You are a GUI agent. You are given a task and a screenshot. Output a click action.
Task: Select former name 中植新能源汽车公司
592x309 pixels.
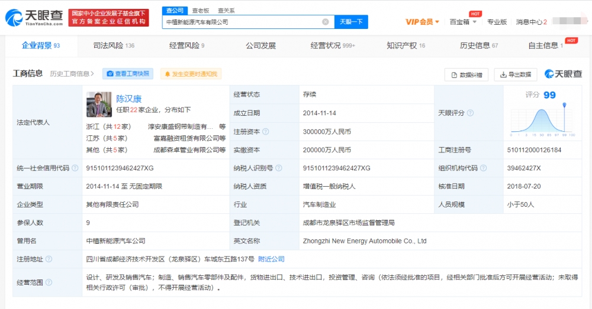point(115,241)
